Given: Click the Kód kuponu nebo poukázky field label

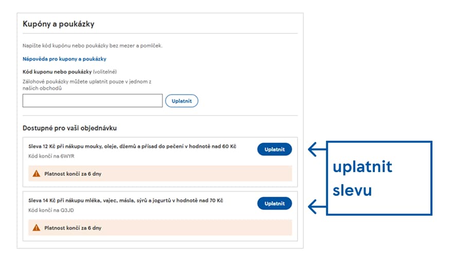Looking at the screenshot, I should coord(57,71).
